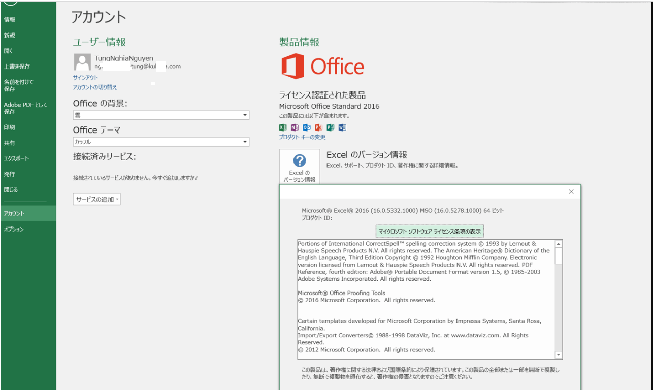Click the Excel 2016 version number line

click(x=403, y=210)
